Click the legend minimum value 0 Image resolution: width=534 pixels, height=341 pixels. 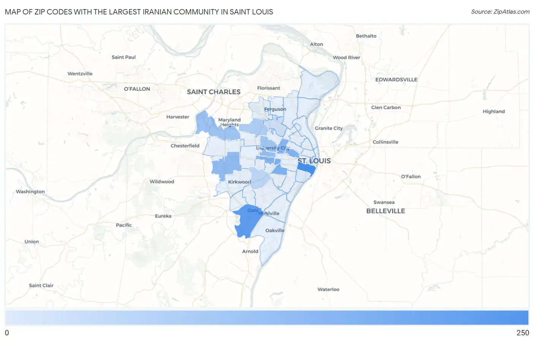(7, 333)
